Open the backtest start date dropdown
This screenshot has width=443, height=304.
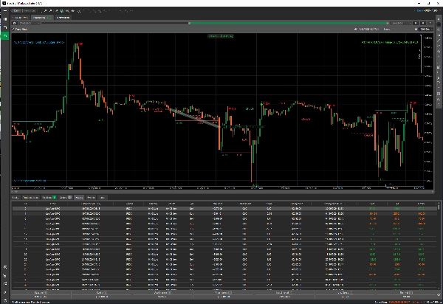click(29, 24)
